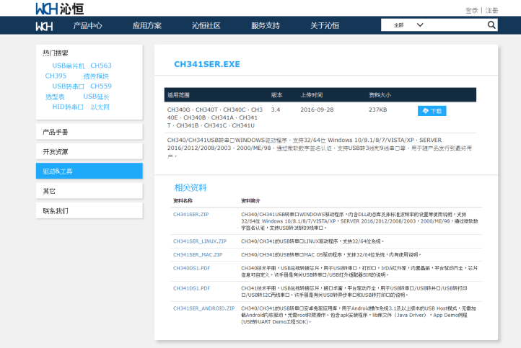Click the CH563 hot search tag
This screenshot has height=348, width=521.
click(101, 66)
